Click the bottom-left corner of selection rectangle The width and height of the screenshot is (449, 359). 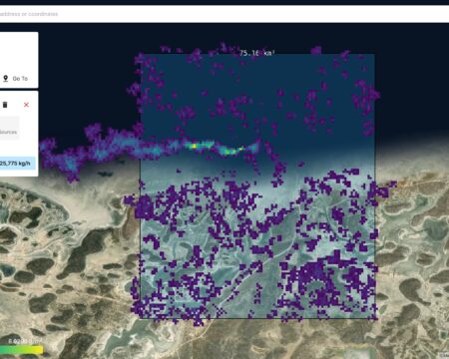[141, 318]
